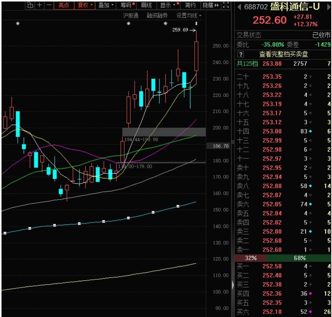Switch to 简约 simple mode
The width and height of the screenshot is (332, 317).
190,5
